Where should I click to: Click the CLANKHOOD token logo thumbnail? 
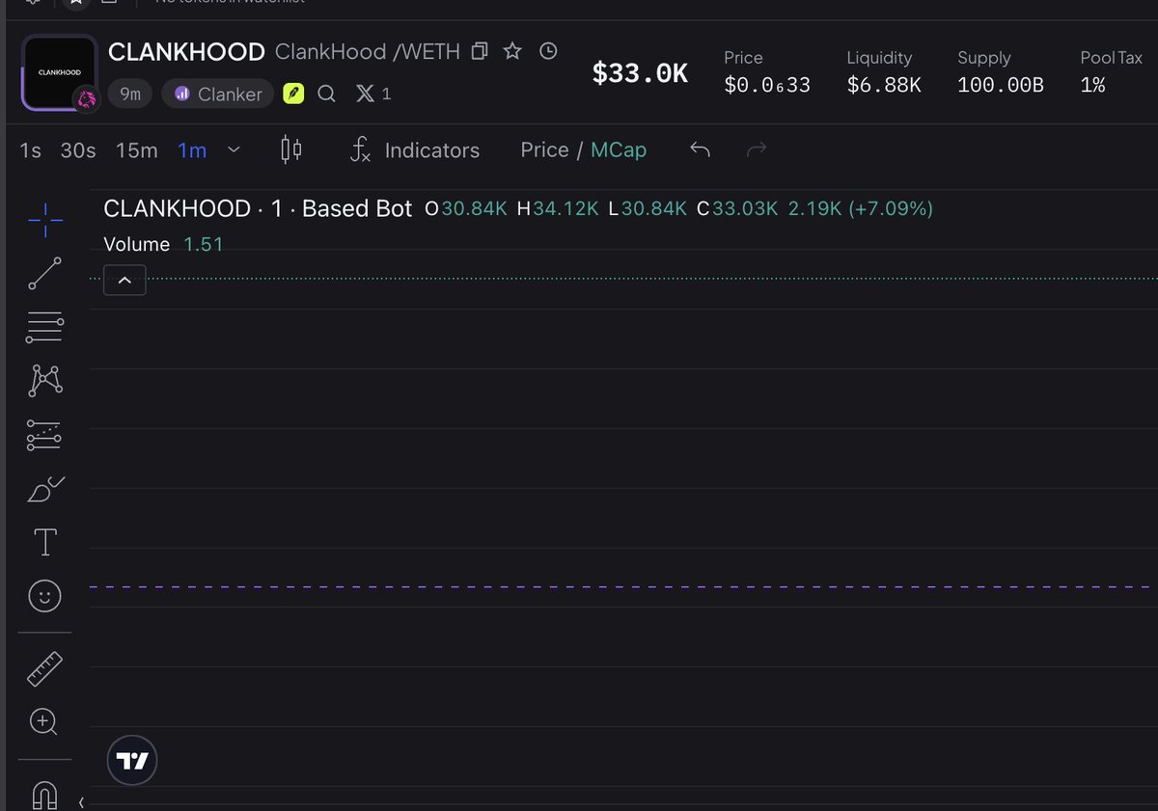click(x=60, y=72)
